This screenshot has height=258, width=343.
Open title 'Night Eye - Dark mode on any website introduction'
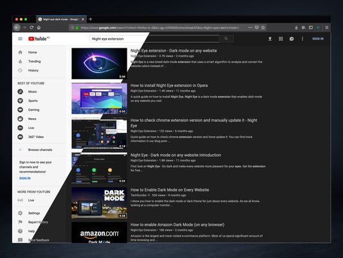point(176,155)
